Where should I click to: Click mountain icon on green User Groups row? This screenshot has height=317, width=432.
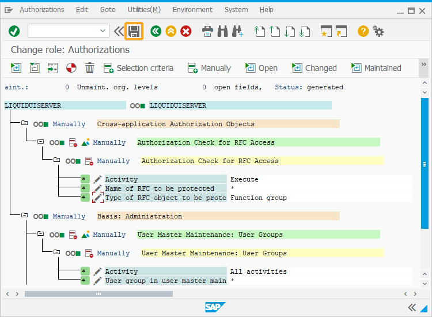point(85,235)
